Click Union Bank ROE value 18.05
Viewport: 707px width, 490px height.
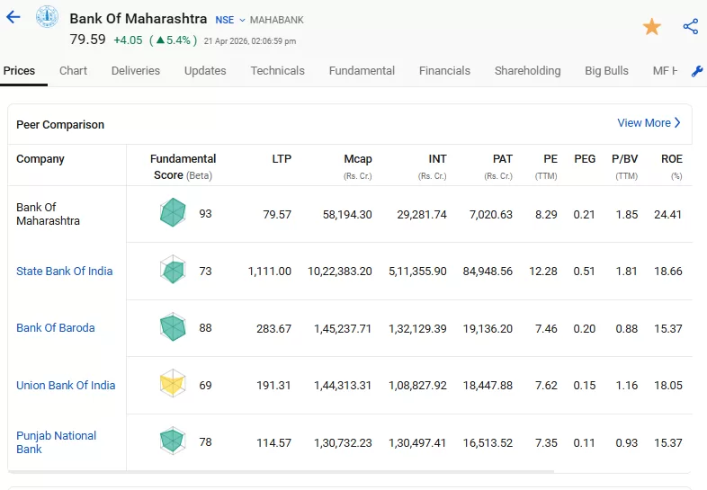[668, 386]
